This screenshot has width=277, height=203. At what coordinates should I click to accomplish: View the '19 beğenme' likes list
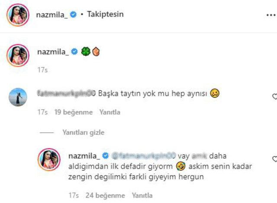click(x=74, y=112)
